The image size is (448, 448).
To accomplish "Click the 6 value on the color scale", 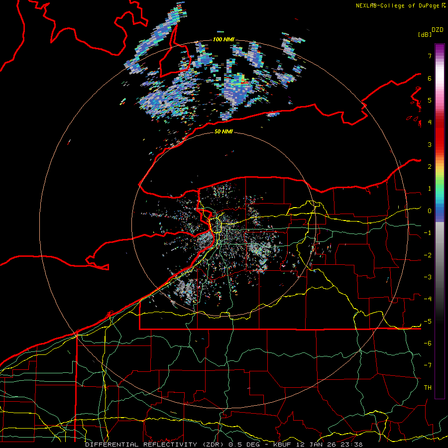I will pyautogui.click(x=430, y=78).
